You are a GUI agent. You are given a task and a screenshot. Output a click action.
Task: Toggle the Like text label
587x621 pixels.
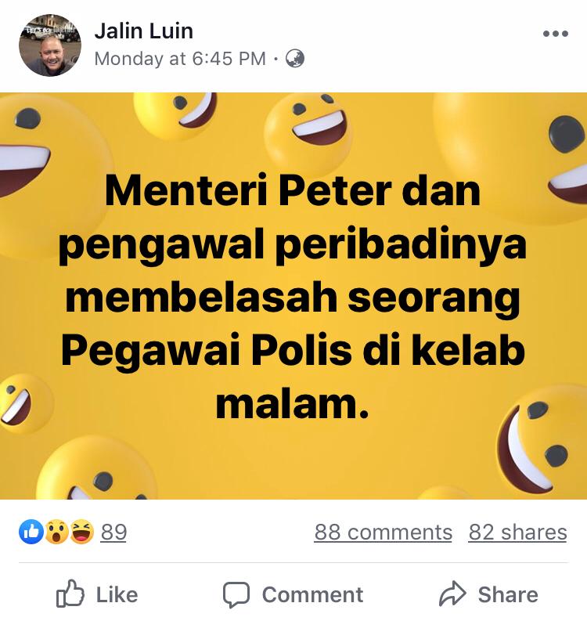117,595
